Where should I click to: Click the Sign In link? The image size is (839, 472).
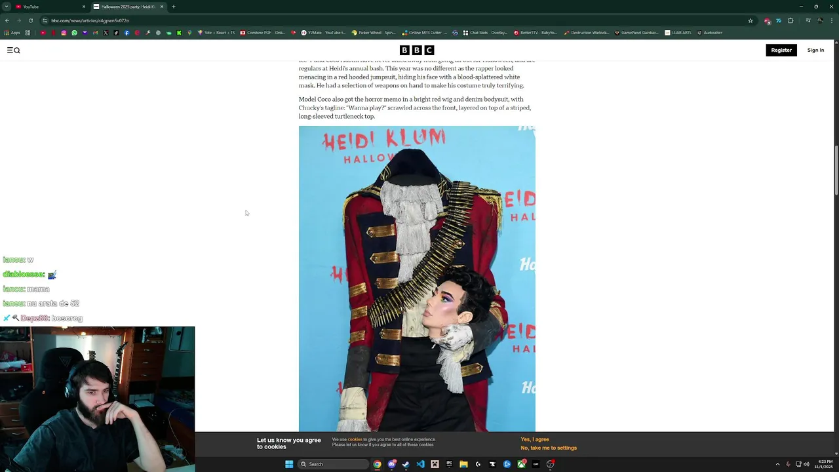pos(815,50)
